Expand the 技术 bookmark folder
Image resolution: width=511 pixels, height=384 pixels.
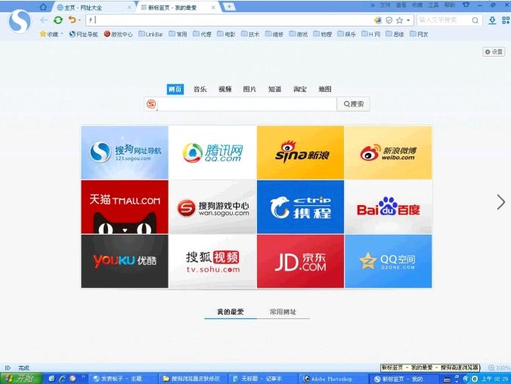(250, 34)
